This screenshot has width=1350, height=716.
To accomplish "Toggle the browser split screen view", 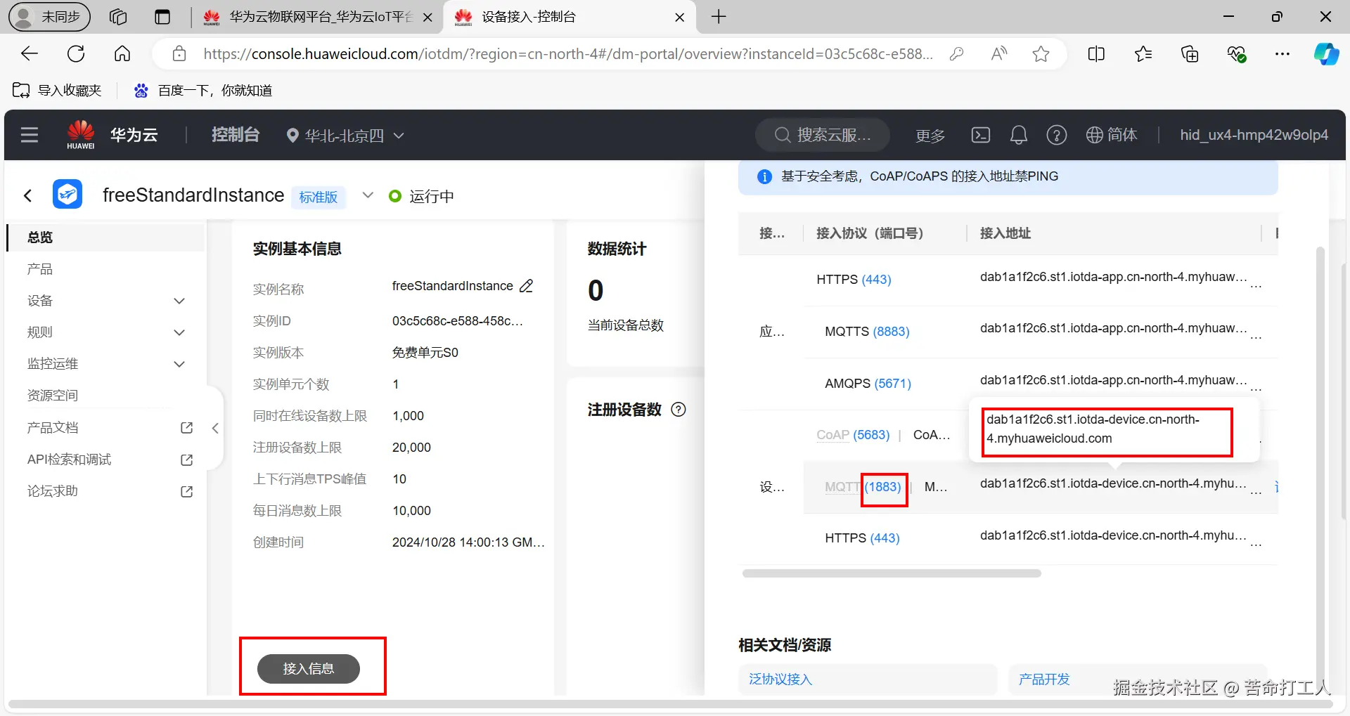I will 1095,53.
